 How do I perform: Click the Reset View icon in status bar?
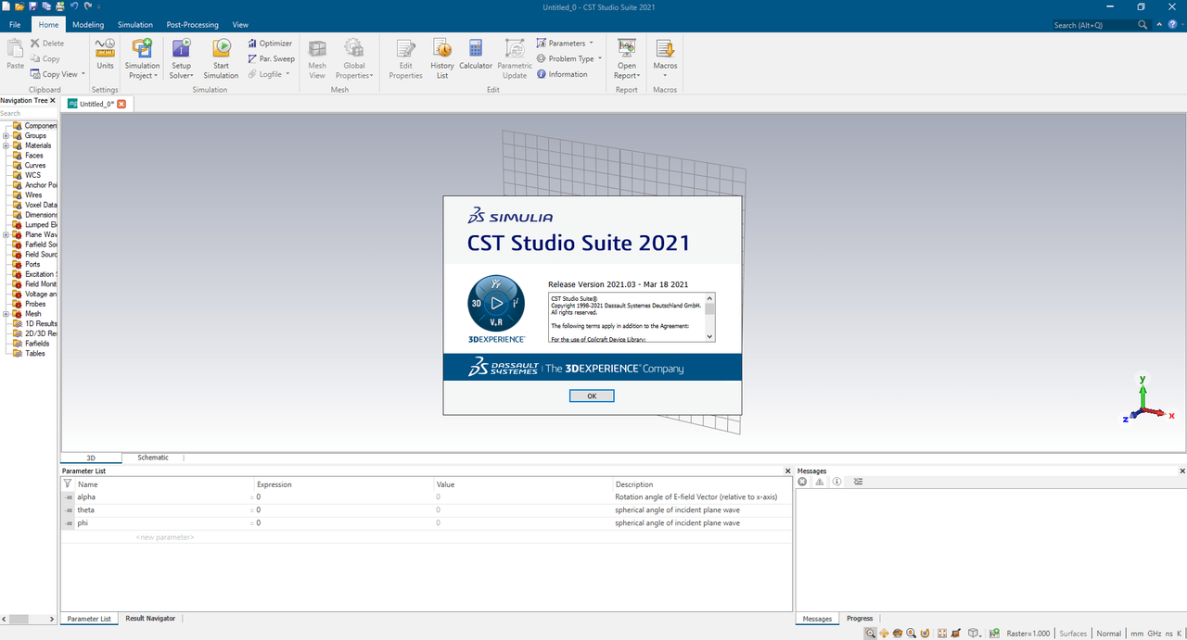pos(941,634)
